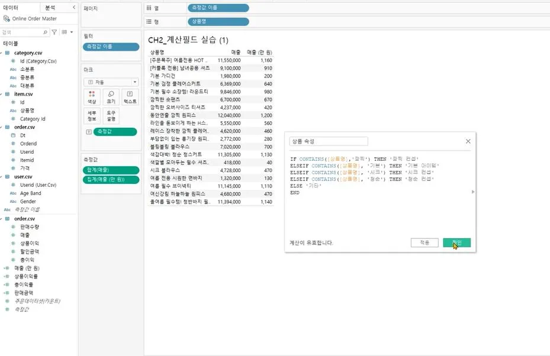The height and width of the screenshot is (356, 550).
Task: Select the 상품이익률 calculated field
Action: coord(26,276)
